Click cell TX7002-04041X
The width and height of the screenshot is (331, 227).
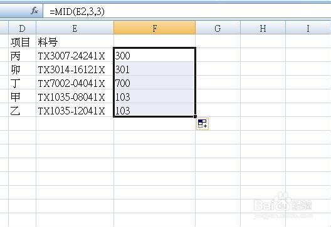click(75, 83)
